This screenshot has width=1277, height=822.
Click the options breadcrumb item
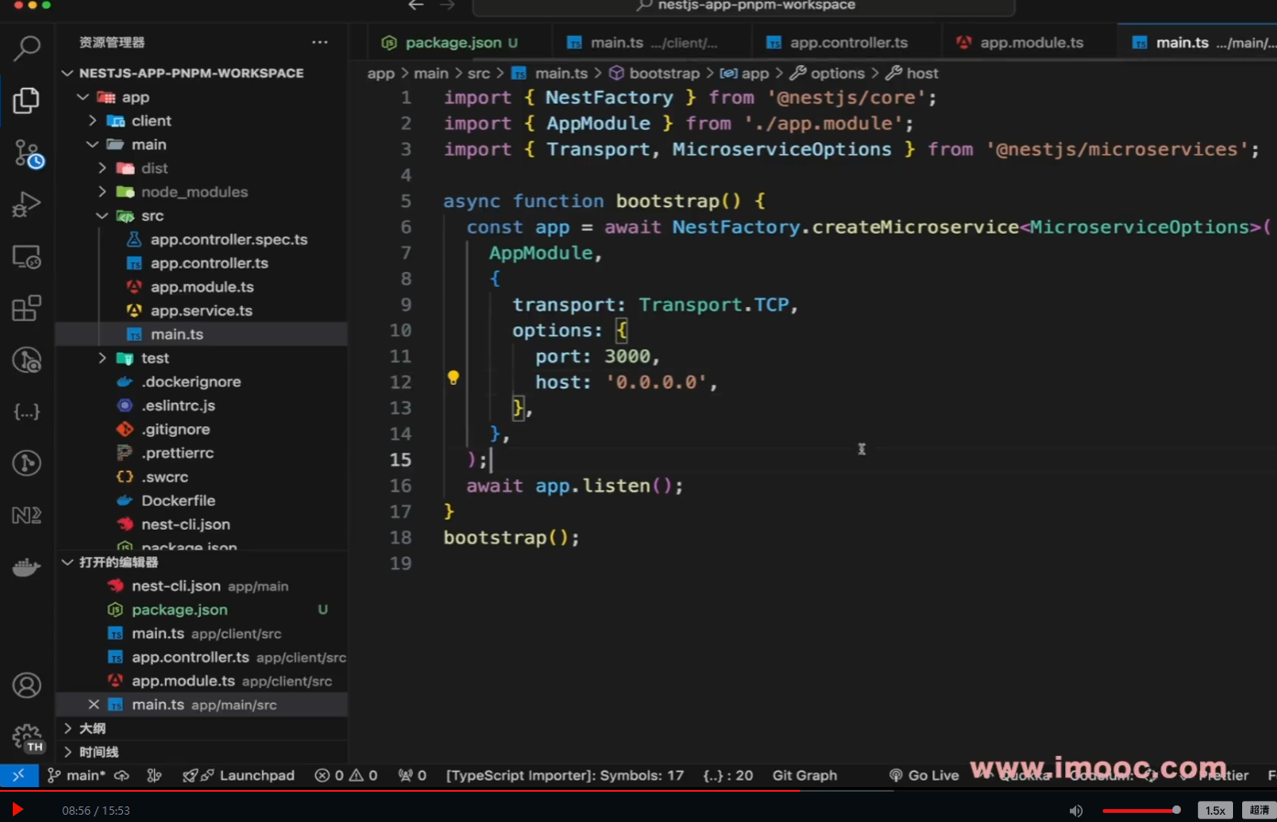[x=837, y=73]
